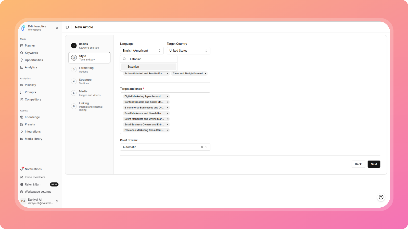This screenshot has height=229, width=408.
Task: Go to Integrations in the sidebar
Action: coord(33,132)
